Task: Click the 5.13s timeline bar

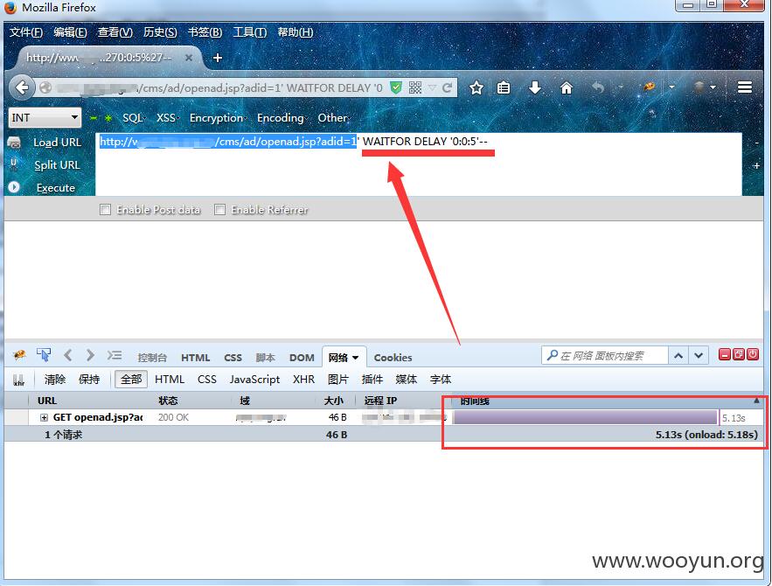Action: click(585, 417)
